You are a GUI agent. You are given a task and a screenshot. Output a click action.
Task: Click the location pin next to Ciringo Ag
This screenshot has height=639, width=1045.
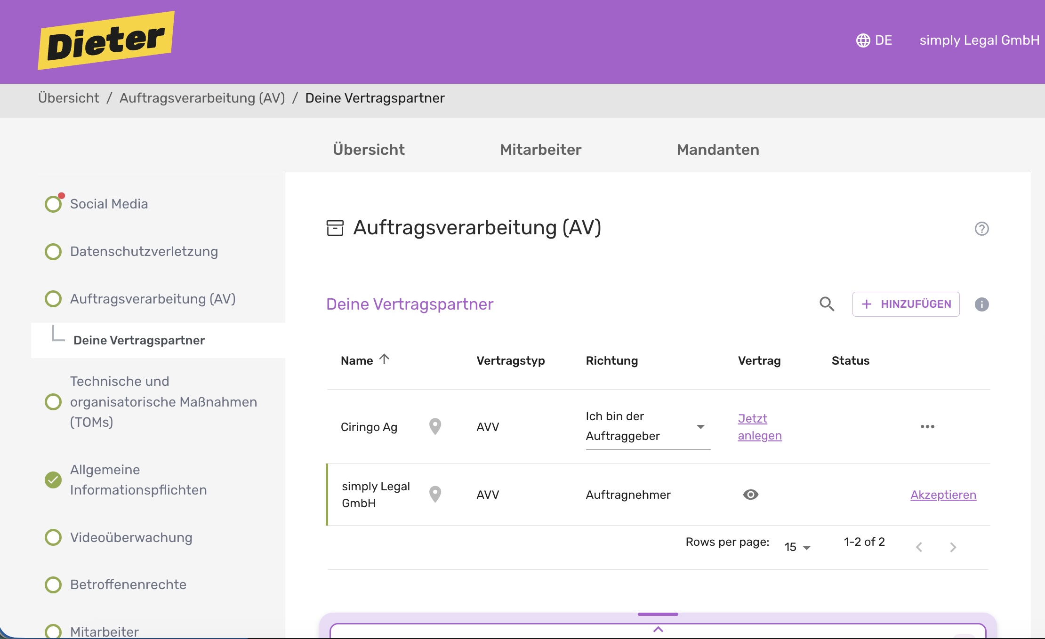pos(435,426)
